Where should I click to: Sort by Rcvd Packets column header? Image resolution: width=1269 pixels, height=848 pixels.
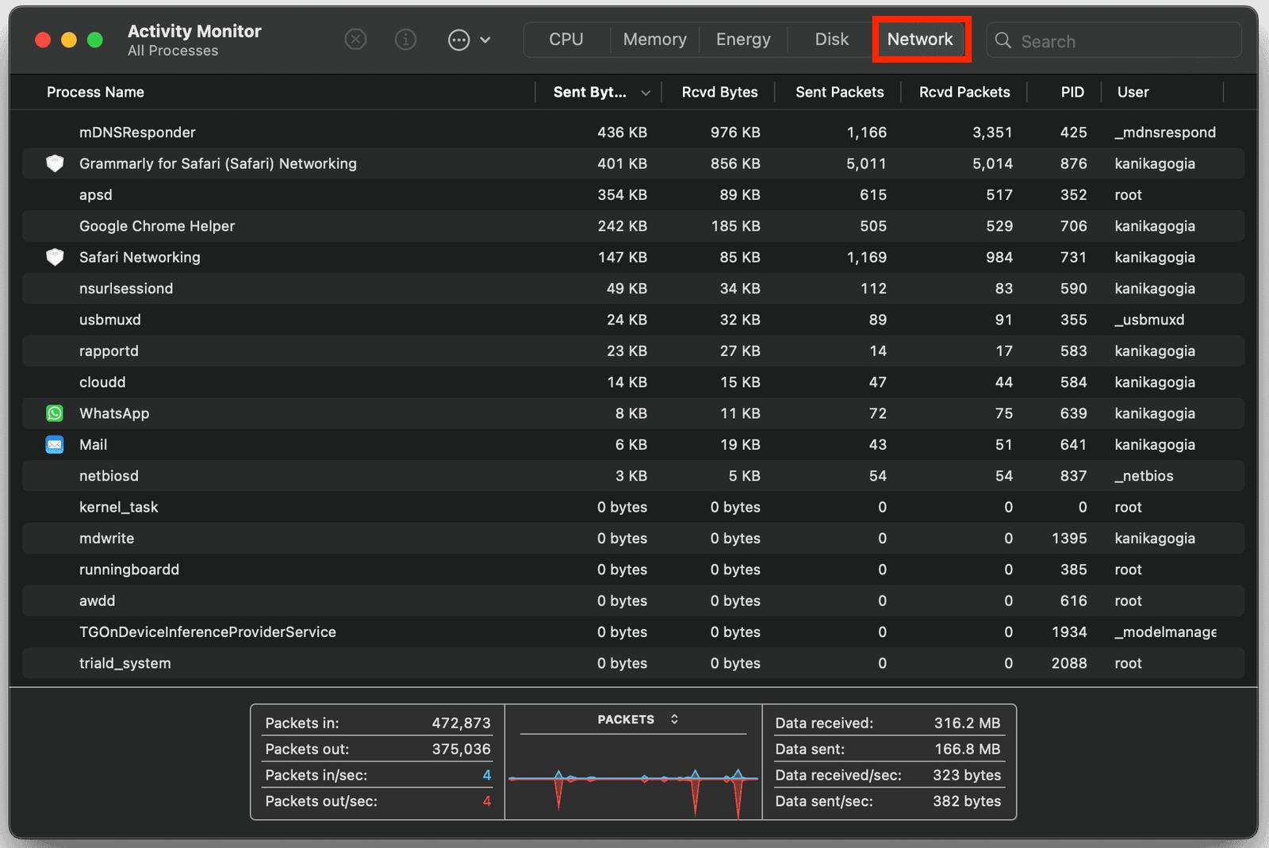coord(964,92)
